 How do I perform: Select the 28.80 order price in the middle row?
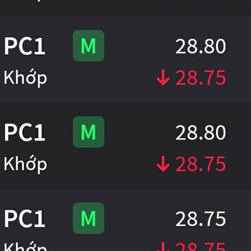[x=200, y=133]
